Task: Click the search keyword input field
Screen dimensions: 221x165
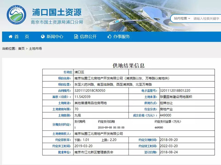Action: [206, 19]
